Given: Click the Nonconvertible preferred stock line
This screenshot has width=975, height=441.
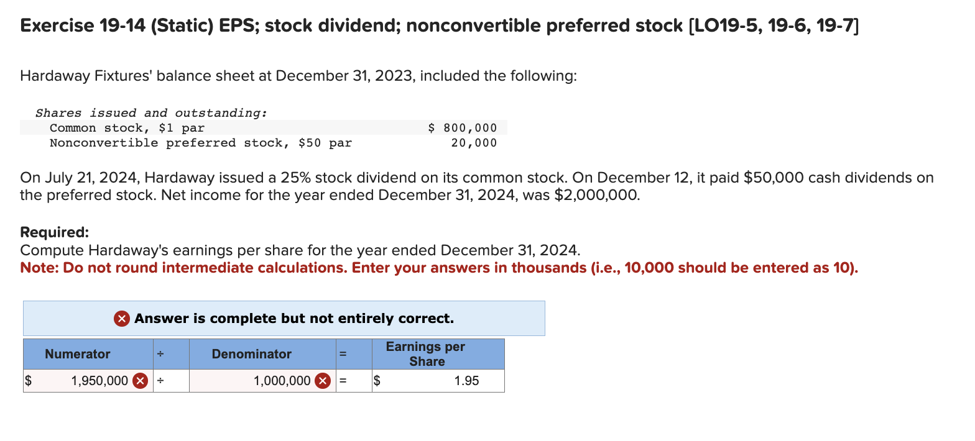Looking at the screenshot, I should [x=200, y=142].
